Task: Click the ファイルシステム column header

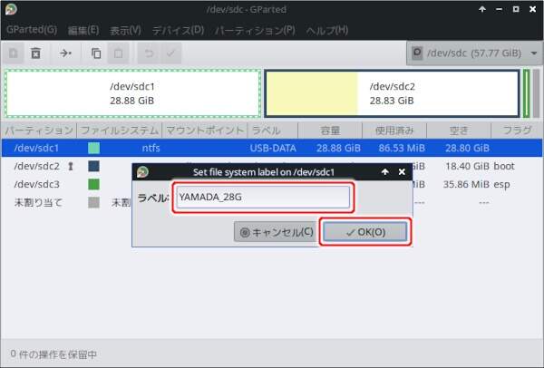Action: pyautogui.click(x=120, y=131)
